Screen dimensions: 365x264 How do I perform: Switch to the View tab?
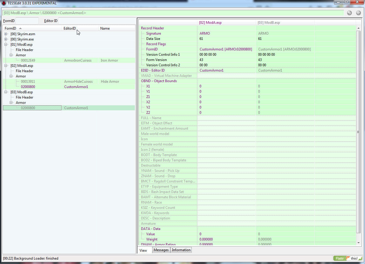pyautogui.click(x=143, y=250)
